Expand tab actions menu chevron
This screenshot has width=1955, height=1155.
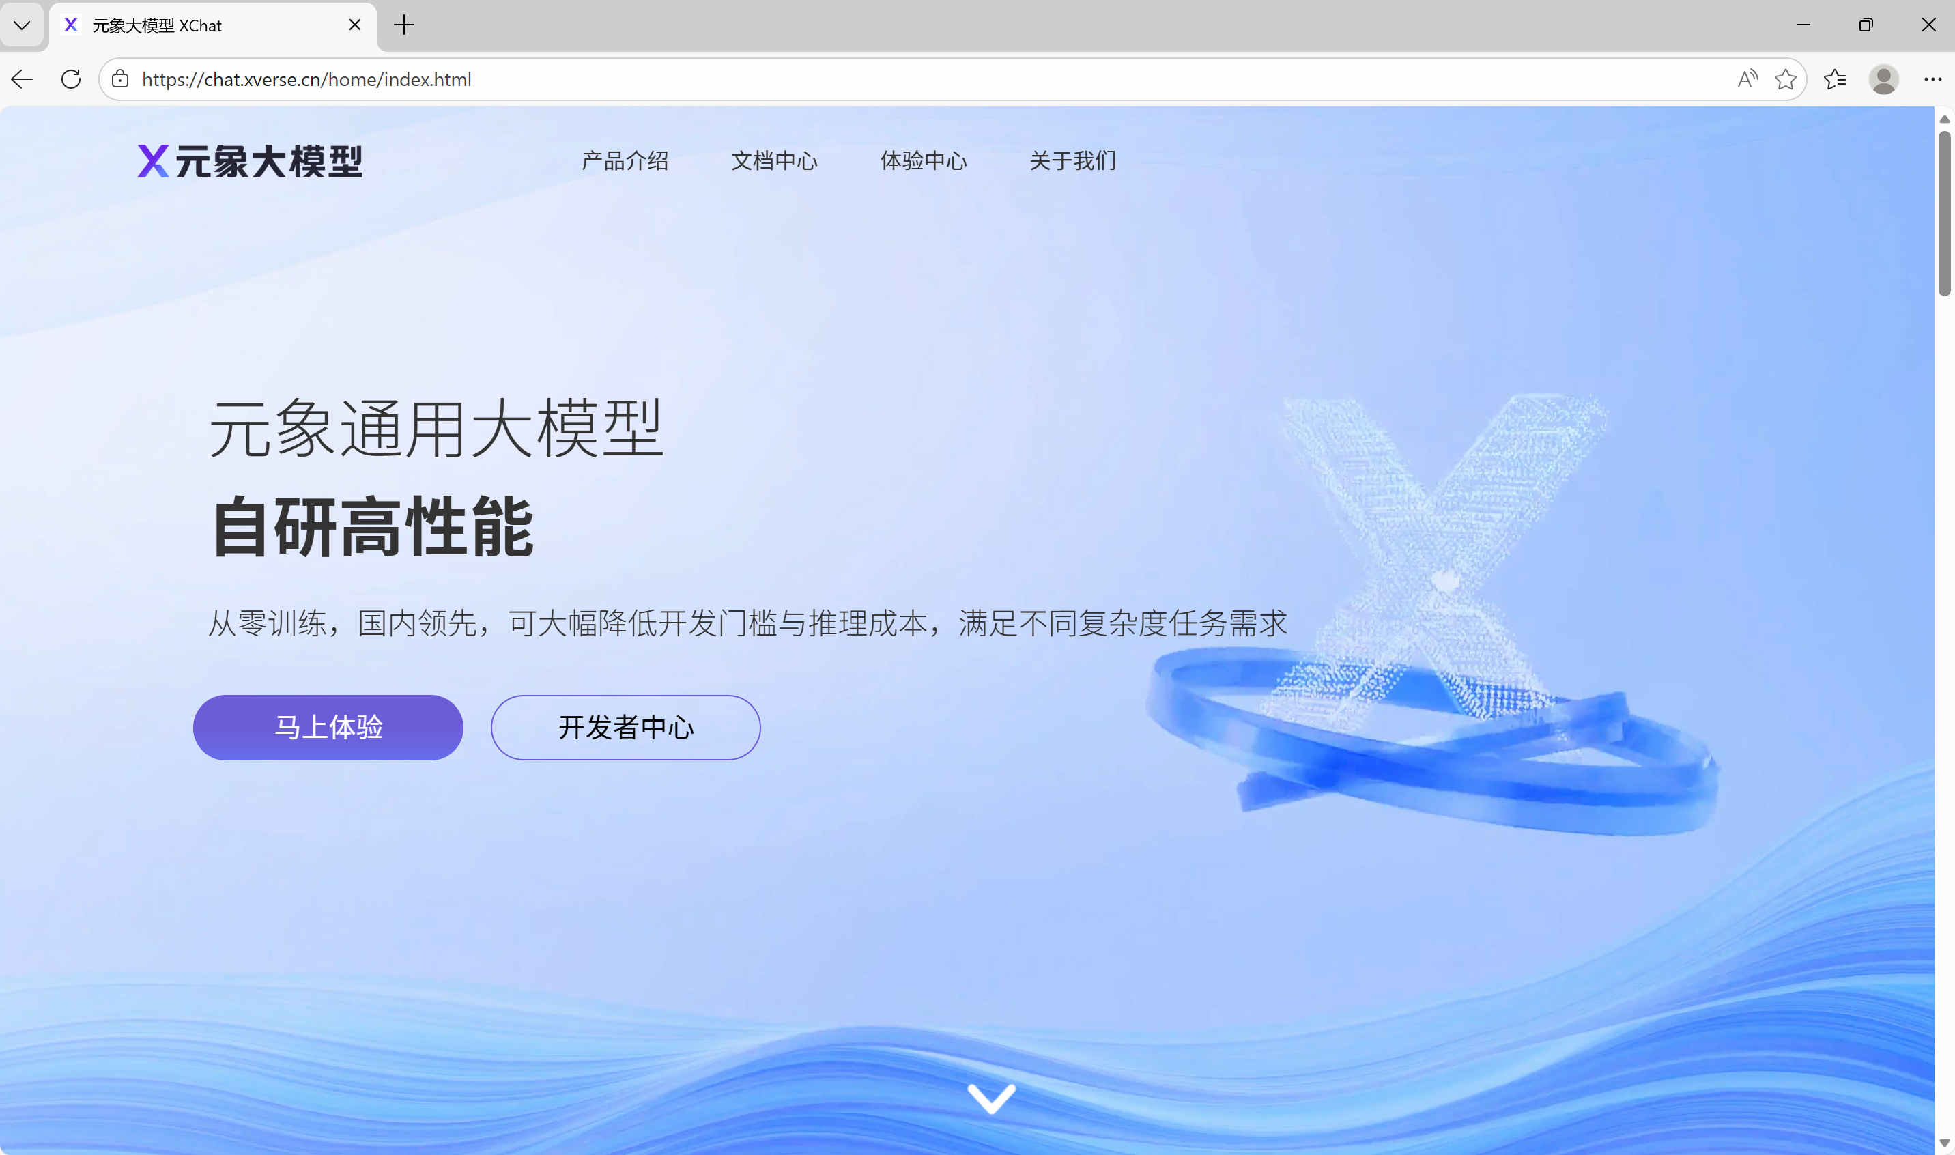22,25
